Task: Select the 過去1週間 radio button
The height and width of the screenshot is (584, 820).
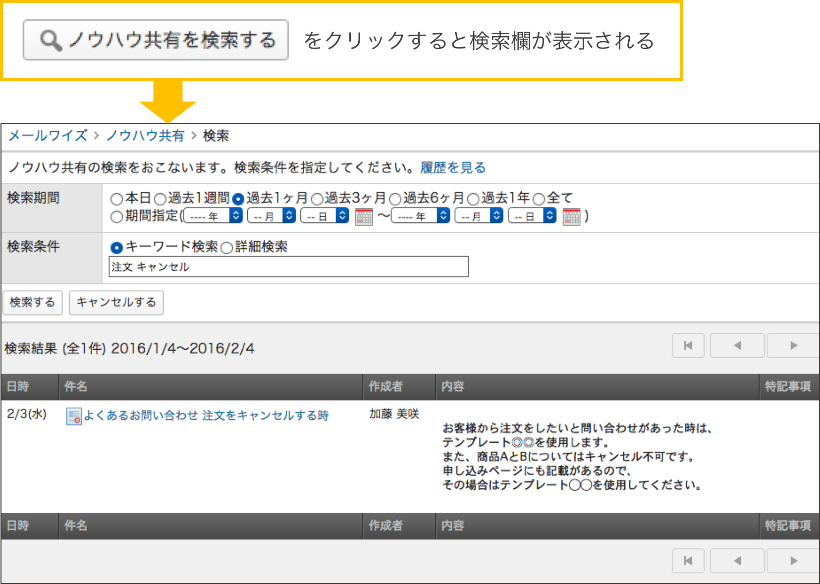Action: pyautogui.click(x=160, y=199)
